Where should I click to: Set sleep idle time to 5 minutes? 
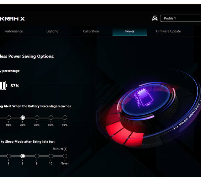coord(37,156)
